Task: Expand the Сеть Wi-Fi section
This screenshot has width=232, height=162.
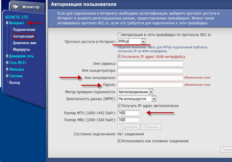Action: [x=7, y=63]
